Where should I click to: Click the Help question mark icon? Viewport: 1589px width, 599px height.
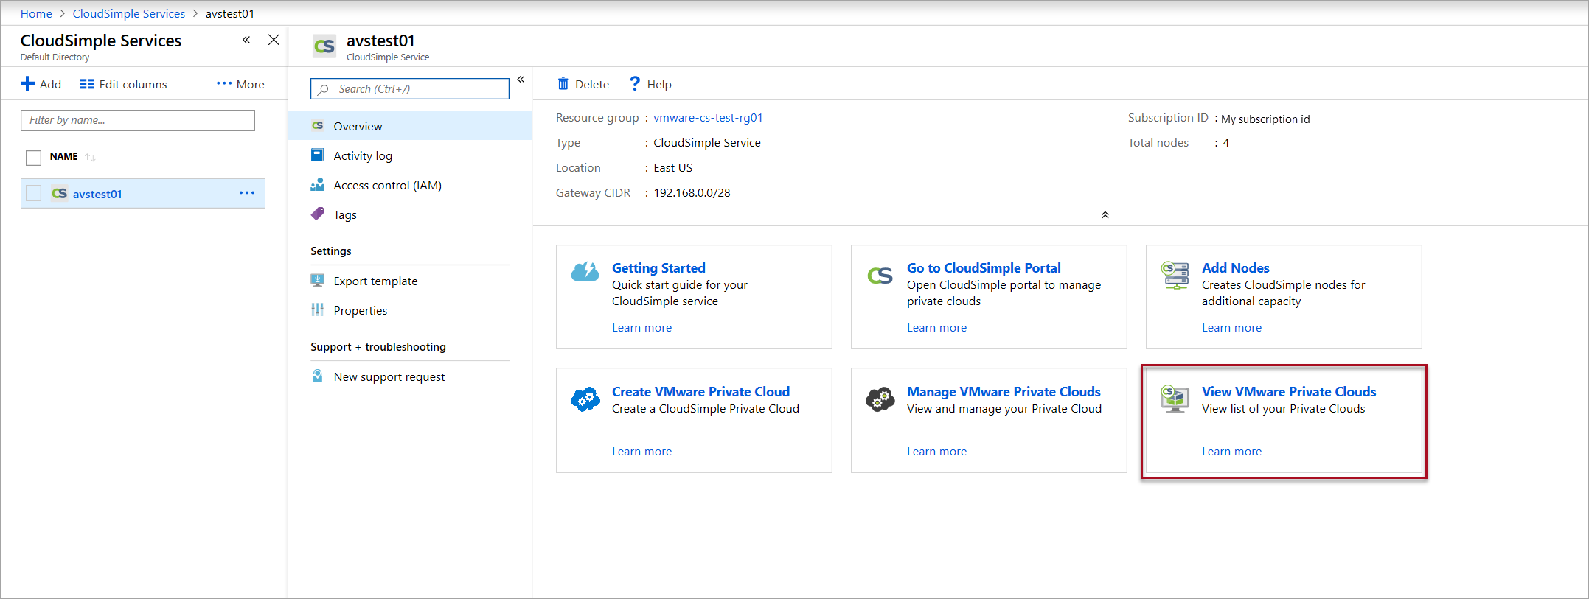pos(635,84)
